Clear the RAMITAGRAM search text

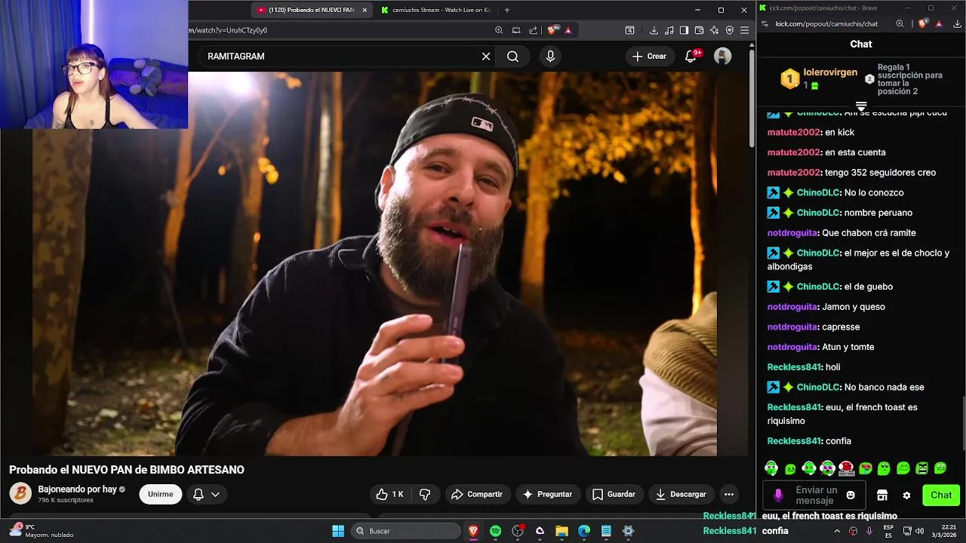486,57
